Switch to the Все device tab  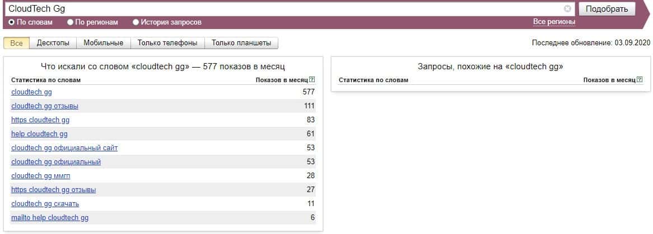[17, 43]
